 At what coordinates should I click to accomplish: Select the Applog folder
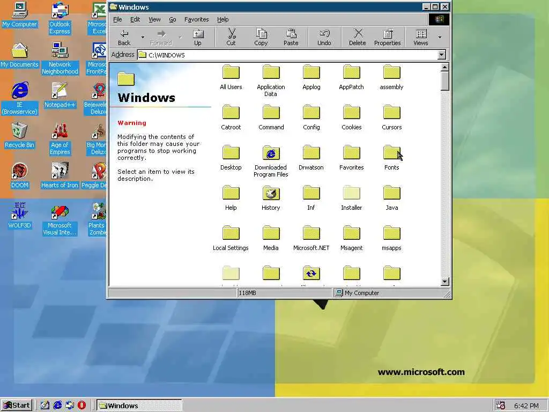(x=311, y=77)
